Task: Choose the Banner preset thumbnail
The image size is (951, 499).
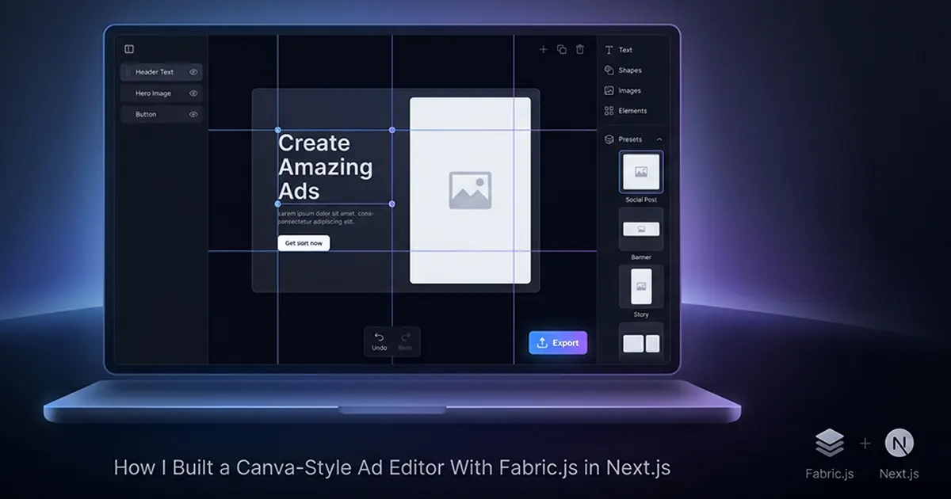Action: pos(641,230)
